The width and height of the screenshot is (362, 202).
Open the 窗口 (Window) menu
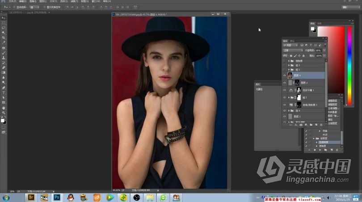[96, 1]
